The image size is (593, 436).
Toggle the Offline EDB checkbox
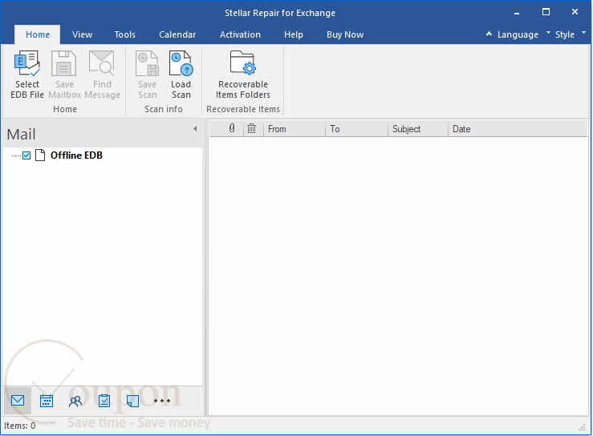coord(26,155)
